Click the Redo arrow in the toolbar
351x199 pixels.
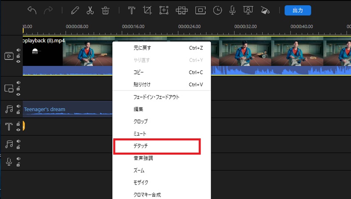[48, 10]
